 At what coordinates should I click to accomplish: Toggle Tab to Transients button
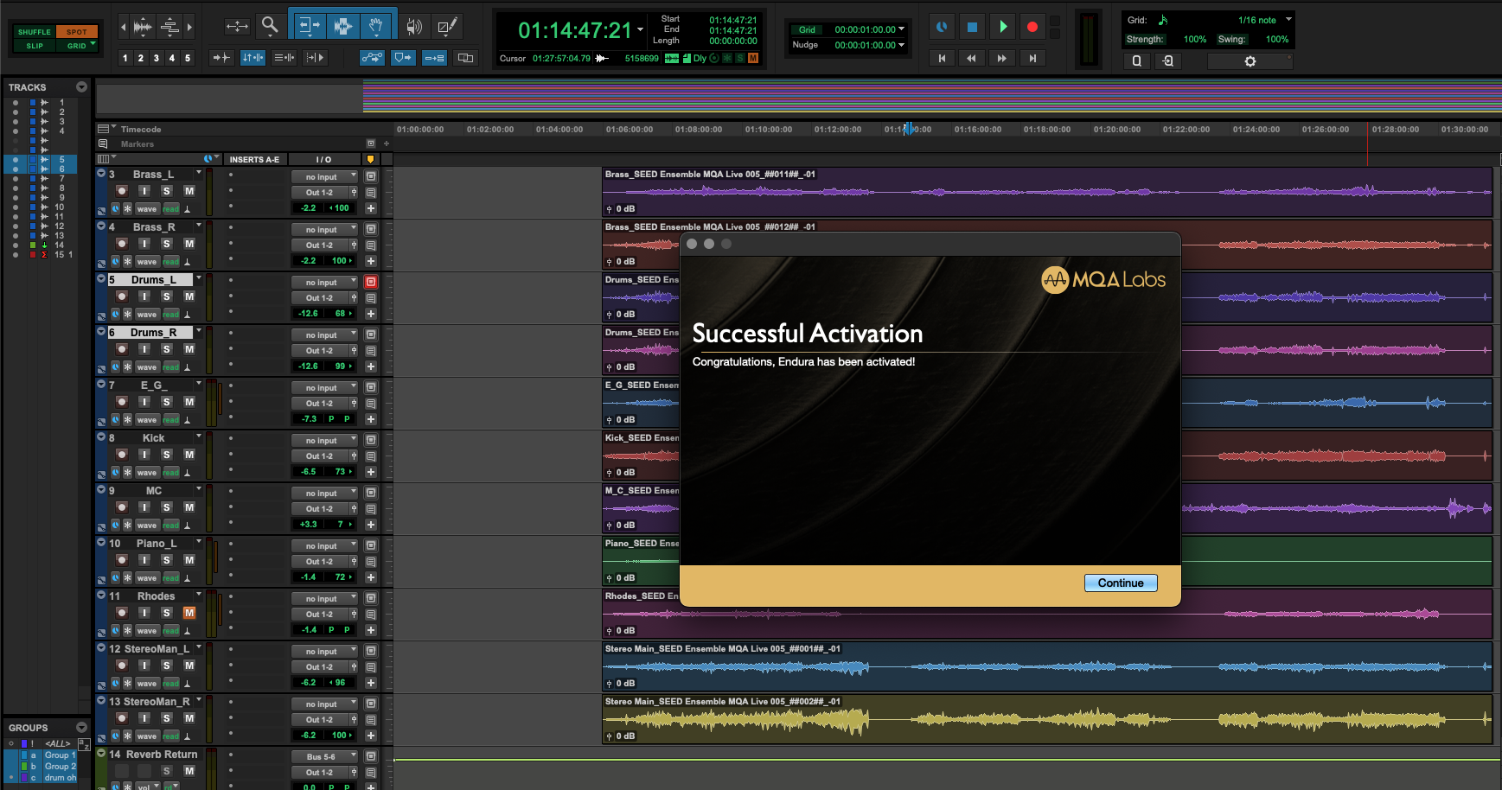point(222,58)
